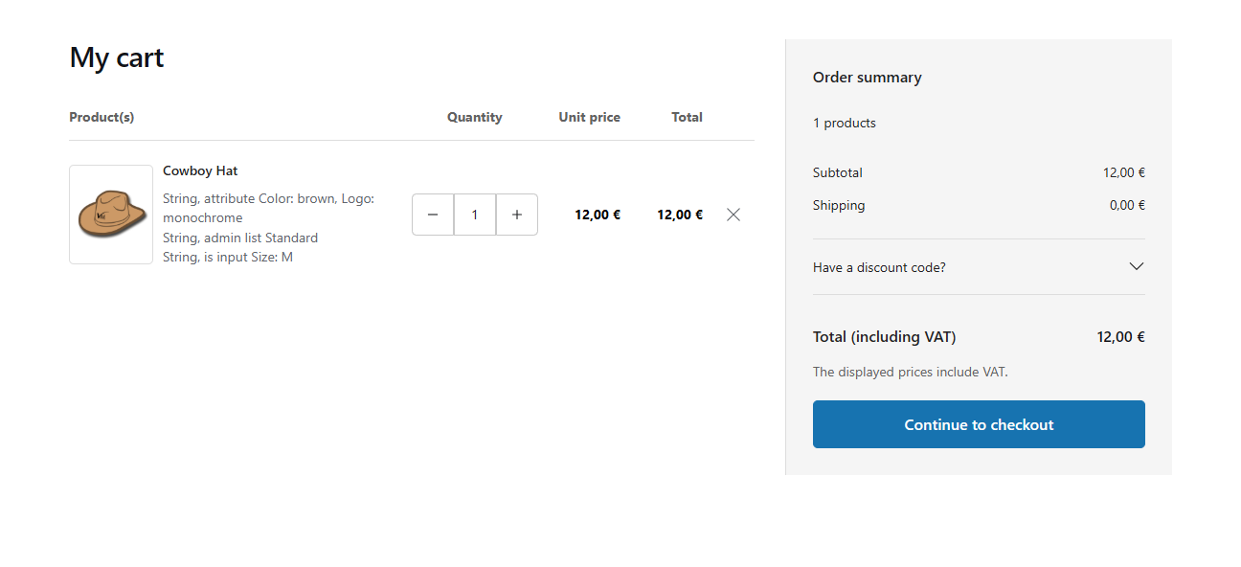Click the 'Shipping' label
1241x567 pixels.
pos(839,205)
